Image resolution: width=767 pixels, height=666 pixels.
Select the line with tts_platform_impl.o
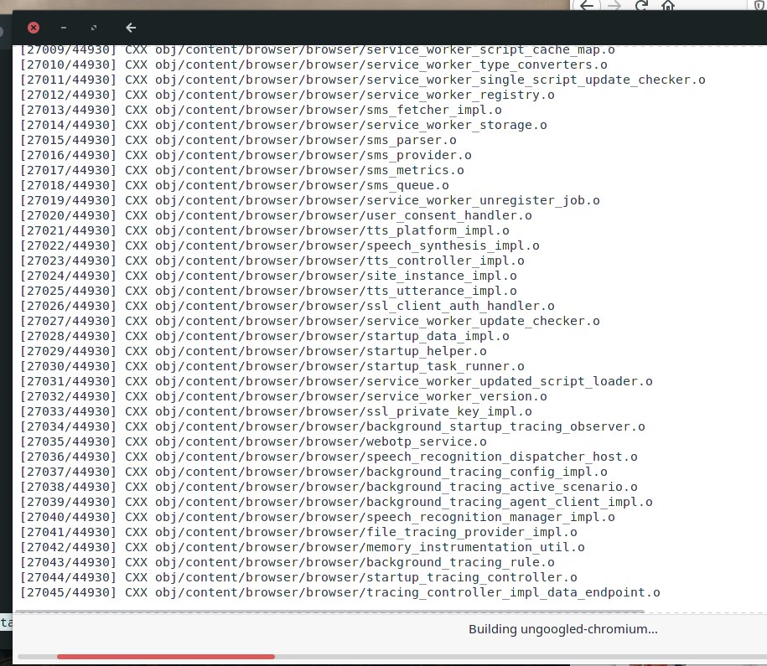[x=265, y=231]
